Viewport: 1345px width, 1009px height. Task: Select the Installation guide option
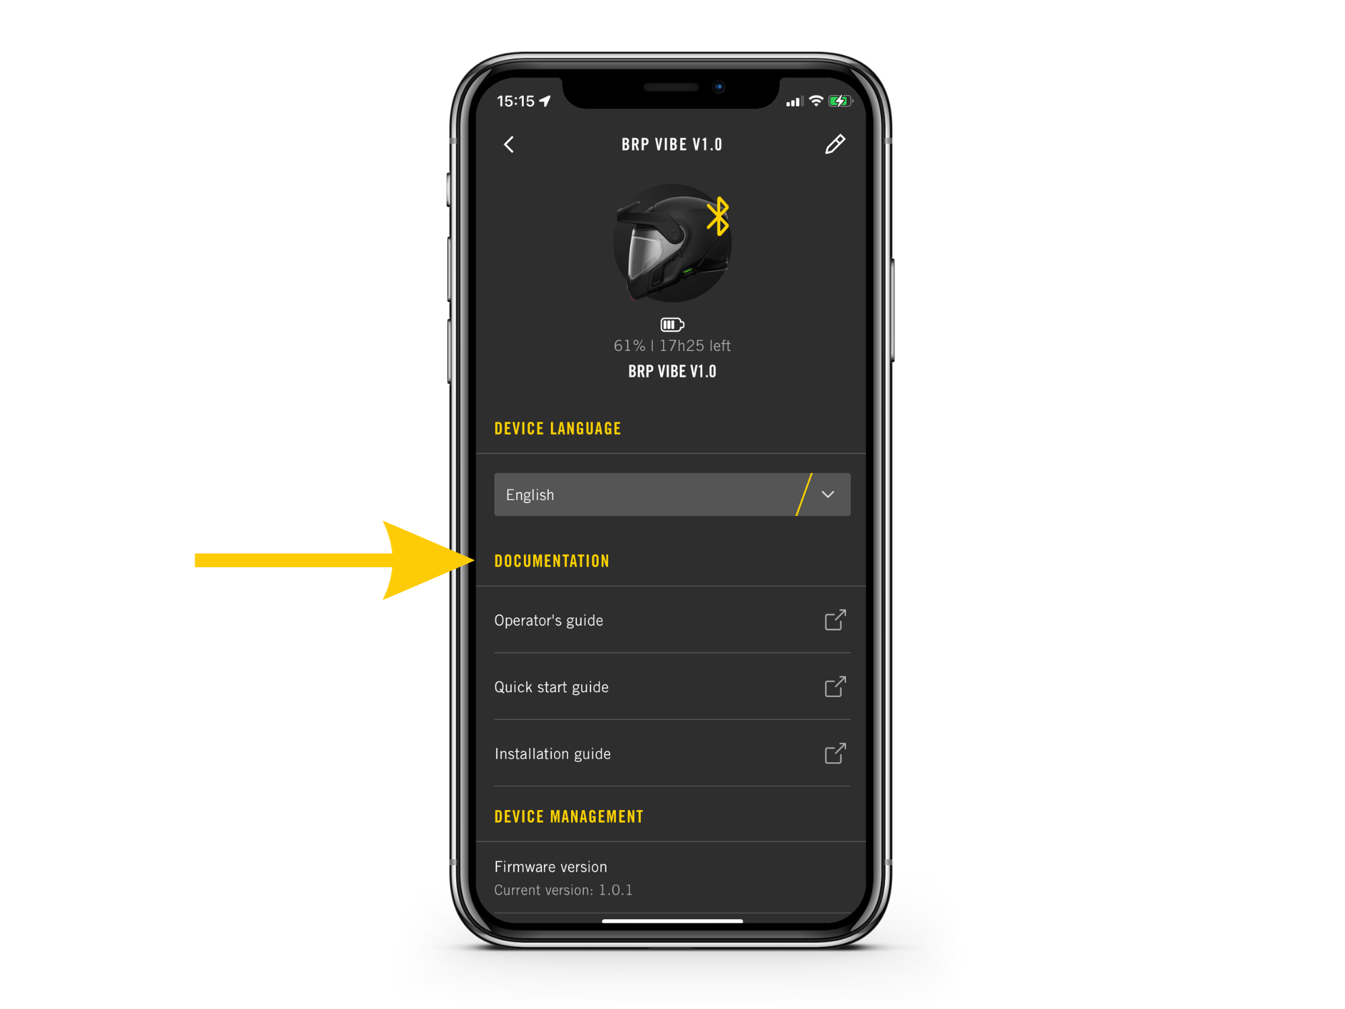pyautogui.click(x=670, y=753)
